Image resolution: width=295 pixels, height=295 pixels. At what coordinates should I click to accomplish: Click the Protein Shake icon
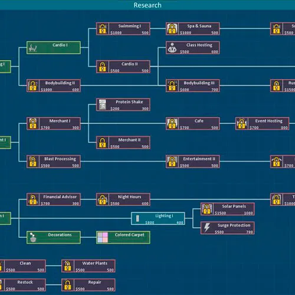(x=103, y=104)
